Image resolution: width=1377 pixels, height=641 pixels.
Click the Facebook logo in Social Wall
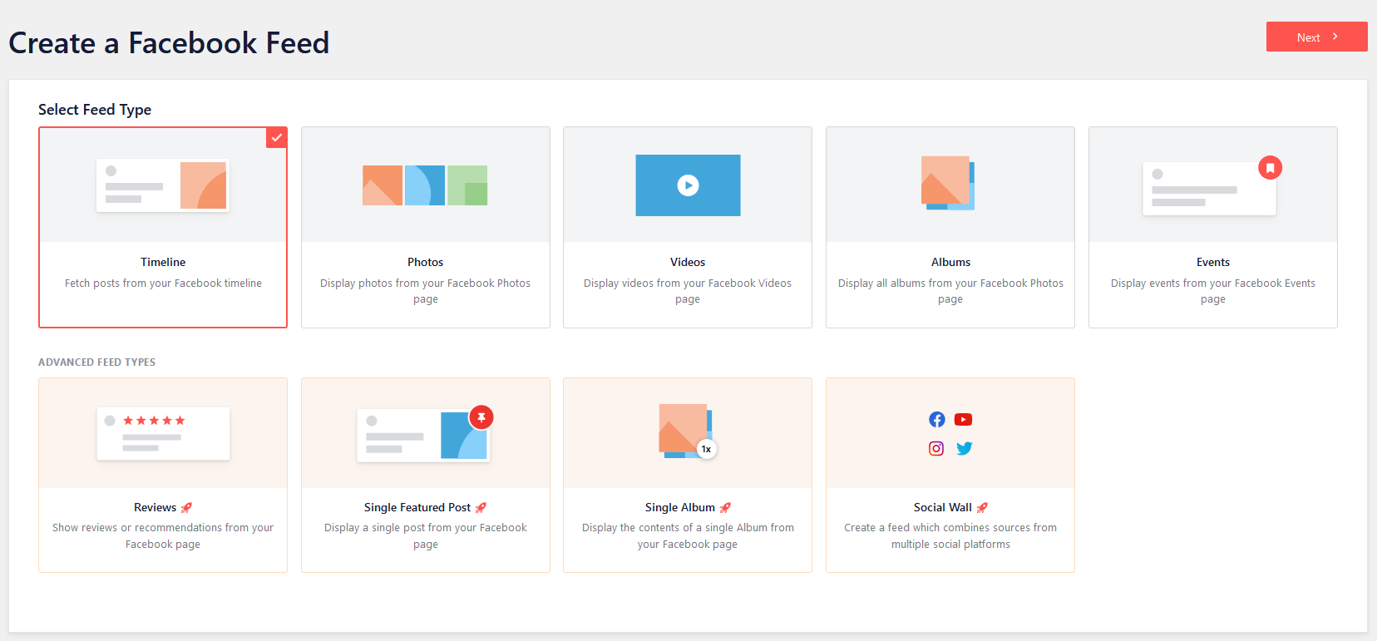(x=937, y=420)
